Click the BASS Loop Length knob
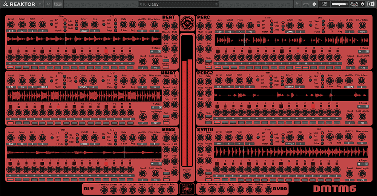The height and width of the screenshot is (196, 377). [x=155, y=174]
